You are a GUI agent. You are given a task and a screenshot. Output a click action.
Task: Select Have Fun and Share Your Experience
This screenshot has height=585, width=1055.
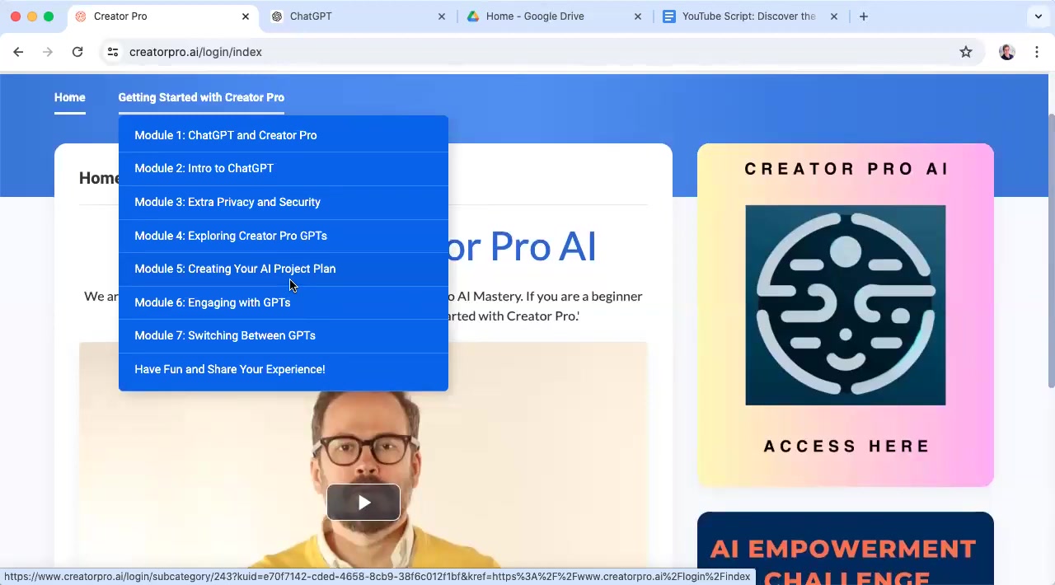click(283, 369)
